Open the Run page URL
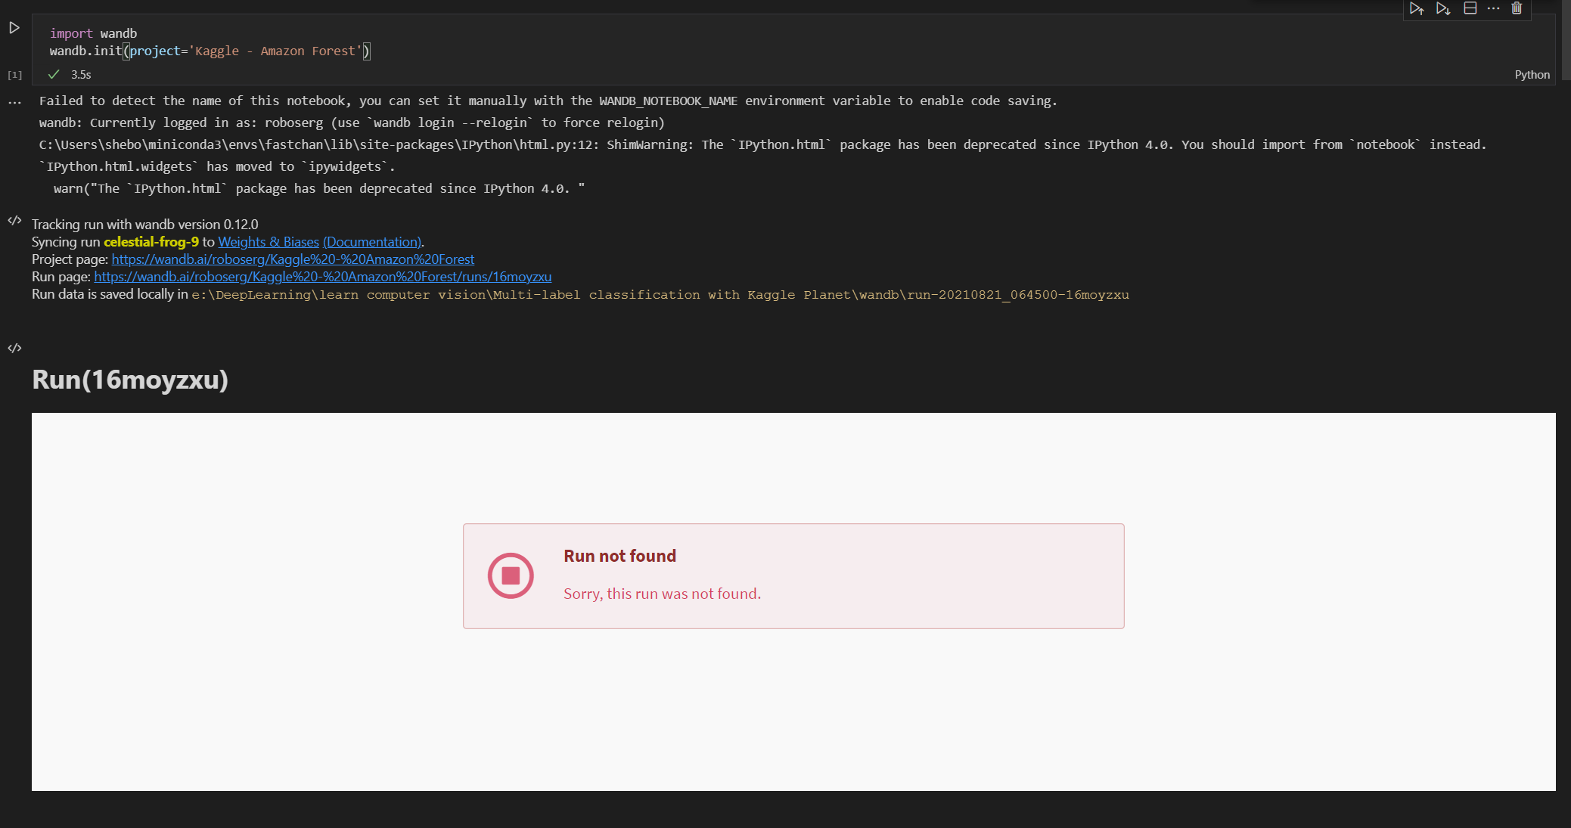 pos(323,277)
